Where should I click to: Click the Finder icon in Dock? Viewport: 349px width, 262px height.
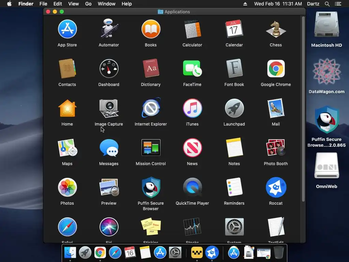70,253
